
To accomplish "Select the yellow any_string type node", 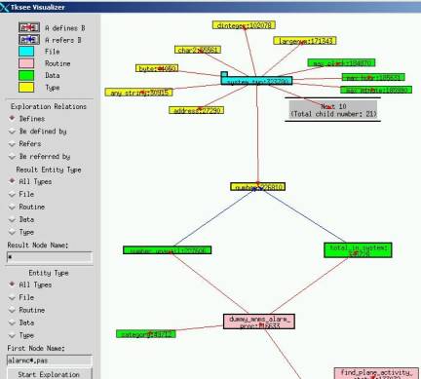I will pos(138,93).
